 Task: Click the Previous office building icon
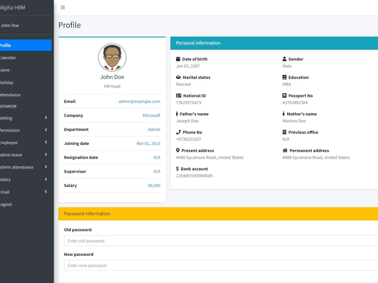point(285,132)
